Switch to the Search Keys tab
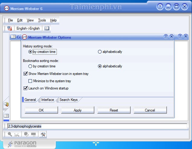This screenshot has width=192, height=149. [69, 100]
